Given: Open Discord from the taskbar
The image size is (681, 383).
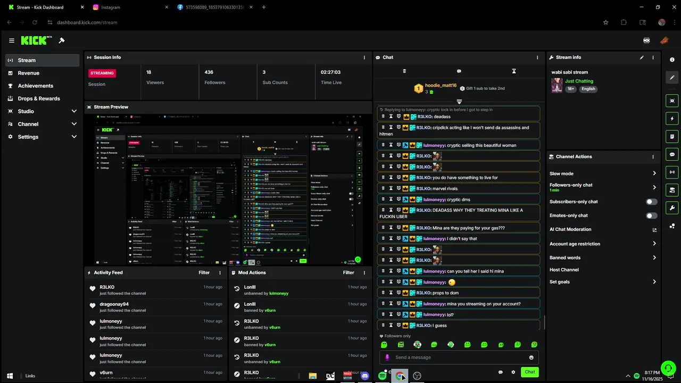Looking at the screenshot, I should click(365, 376).
